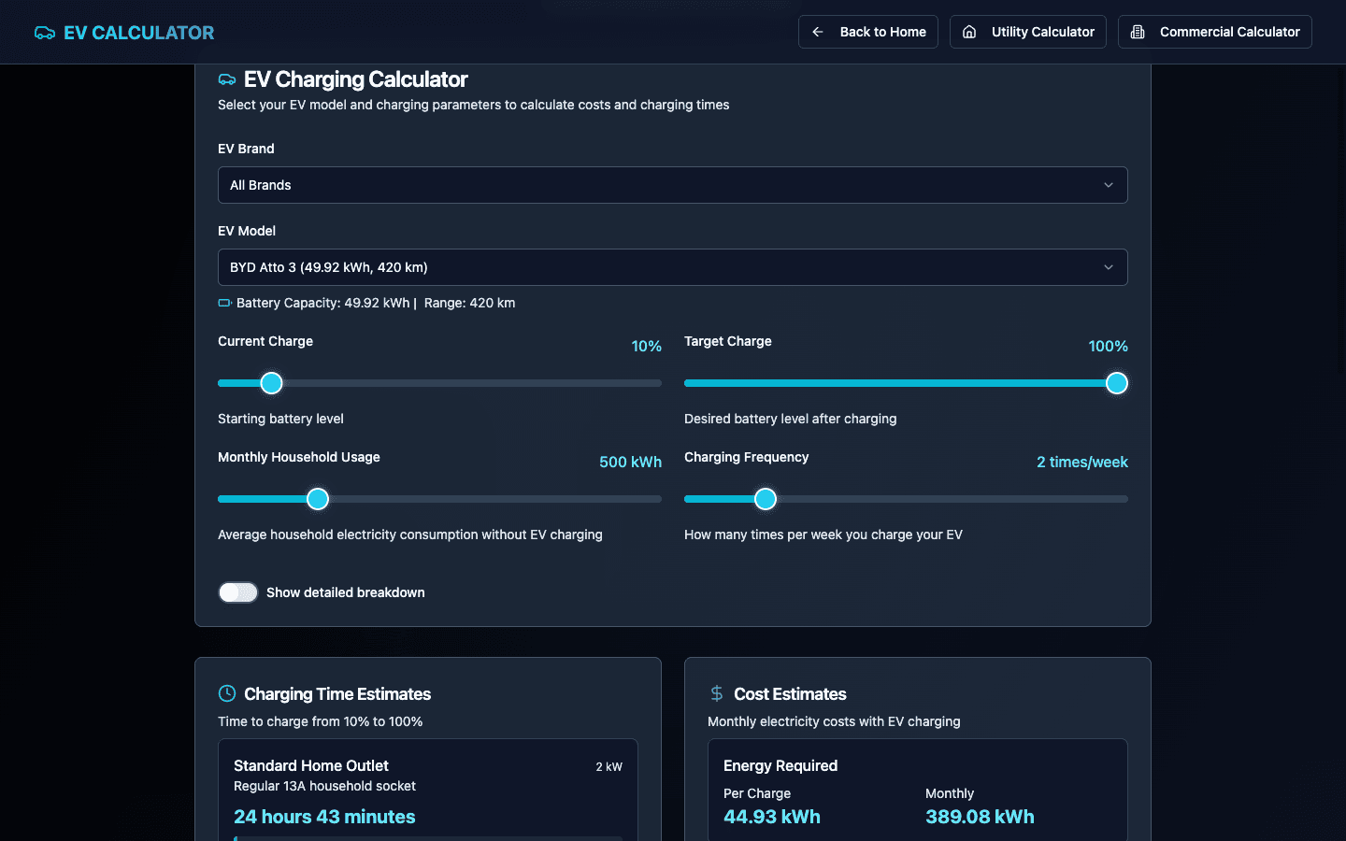1346x841 pixels.
Task: Click the dollar icon beside Cost Estimates
Action: (x=717, y=693)
